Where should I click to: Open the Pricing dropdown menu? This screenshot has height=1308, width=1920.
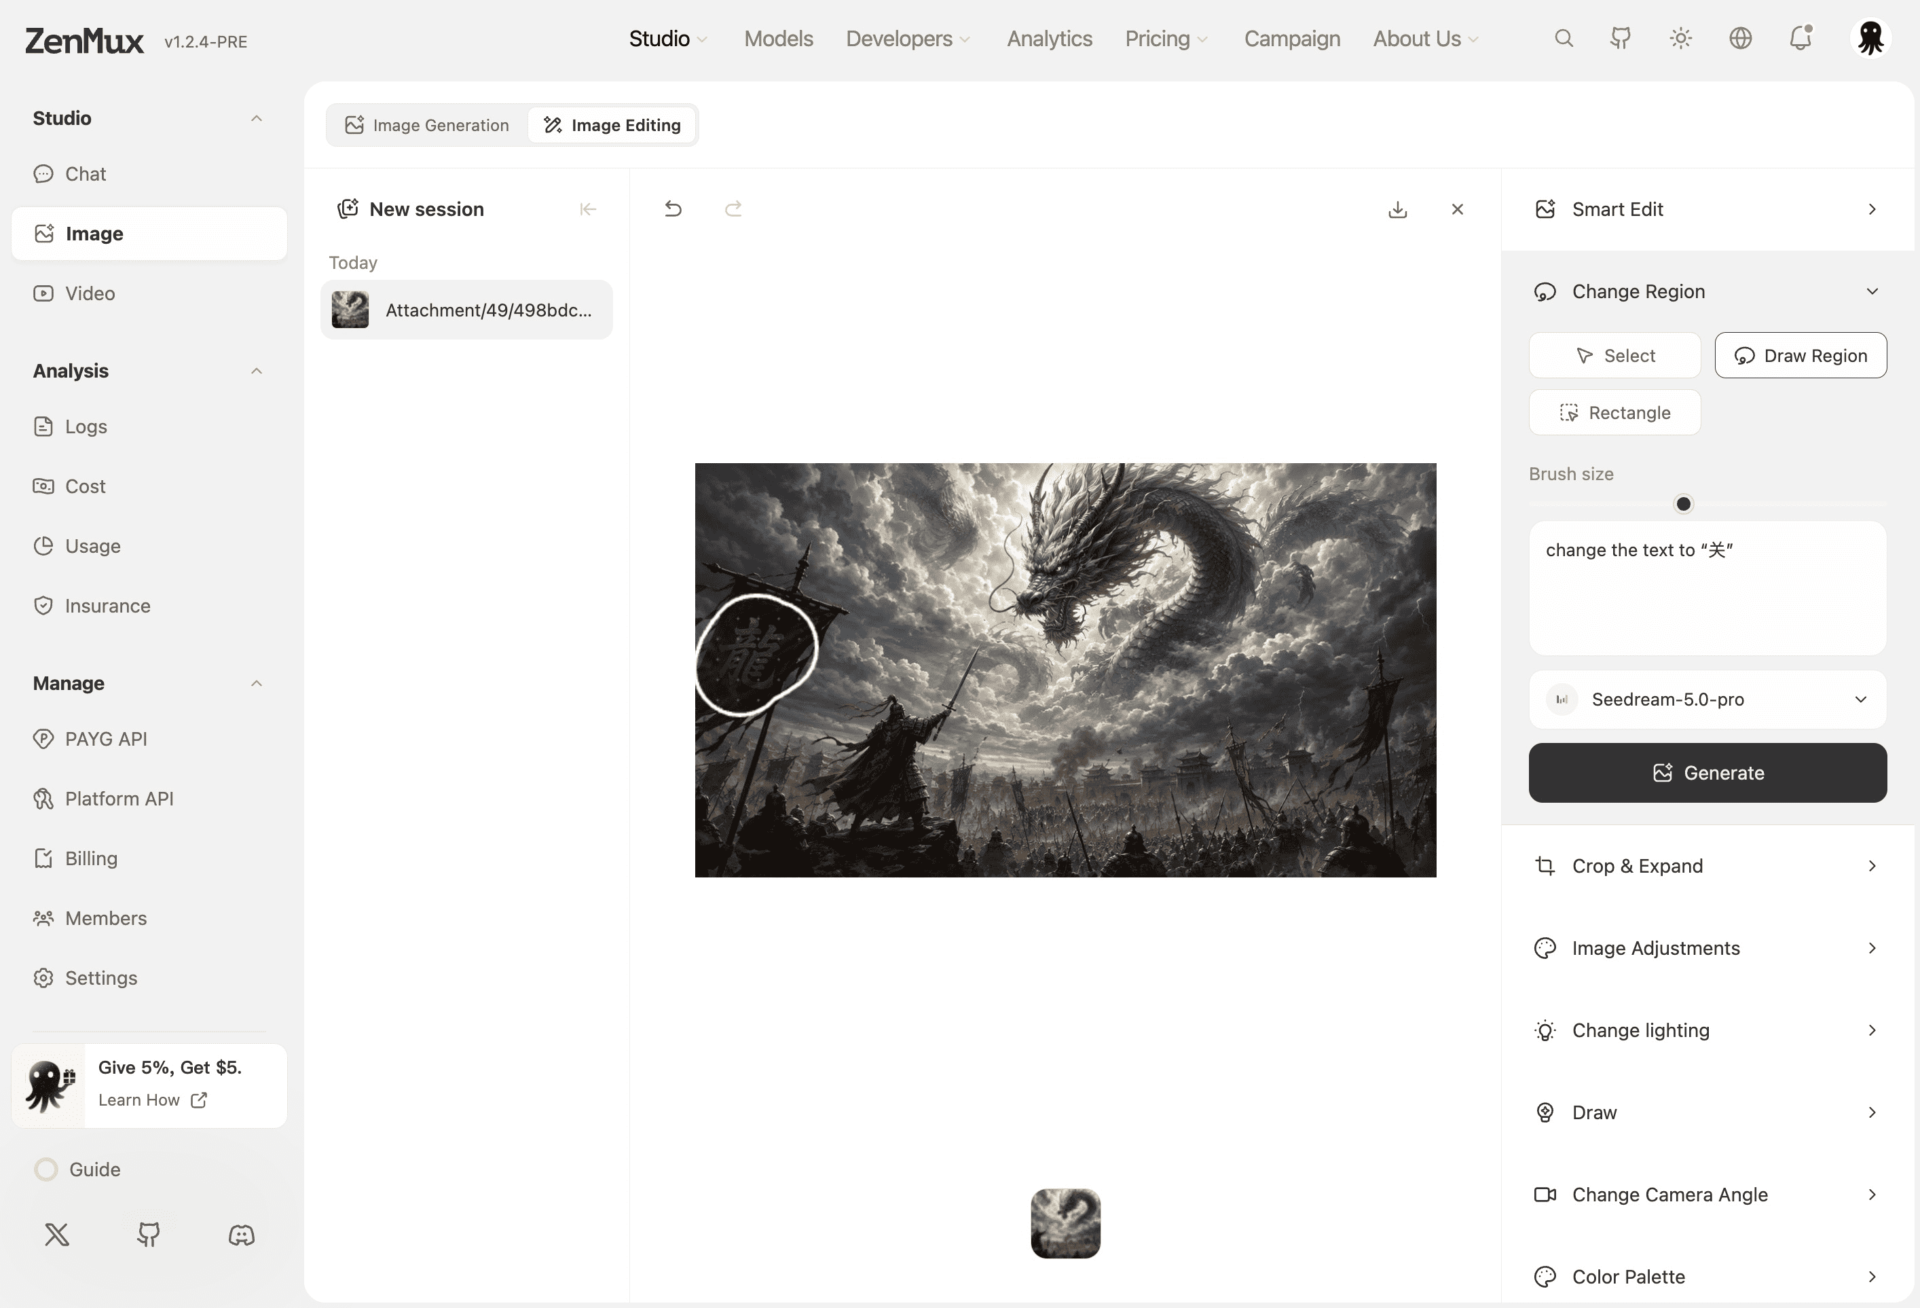1166,39
